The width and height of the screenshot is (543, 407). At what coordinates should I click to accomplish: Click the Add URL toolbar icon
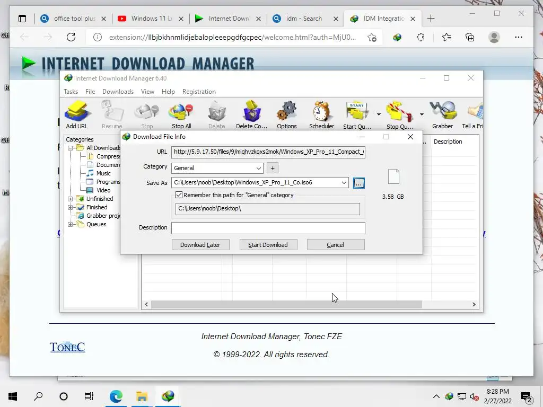click(77, 114)
